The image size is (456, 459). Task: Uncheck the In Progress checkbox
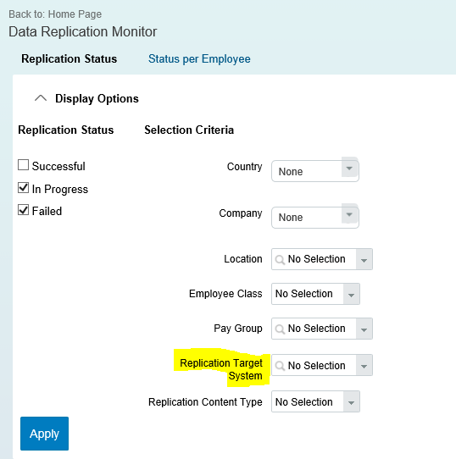(x=23, y=188)
